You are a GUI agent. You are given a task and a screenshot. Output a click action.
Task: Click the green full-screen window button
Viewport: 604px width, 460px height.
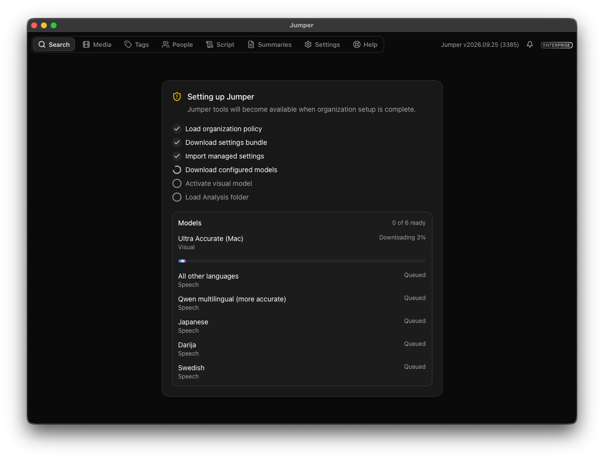coord(54,25)
